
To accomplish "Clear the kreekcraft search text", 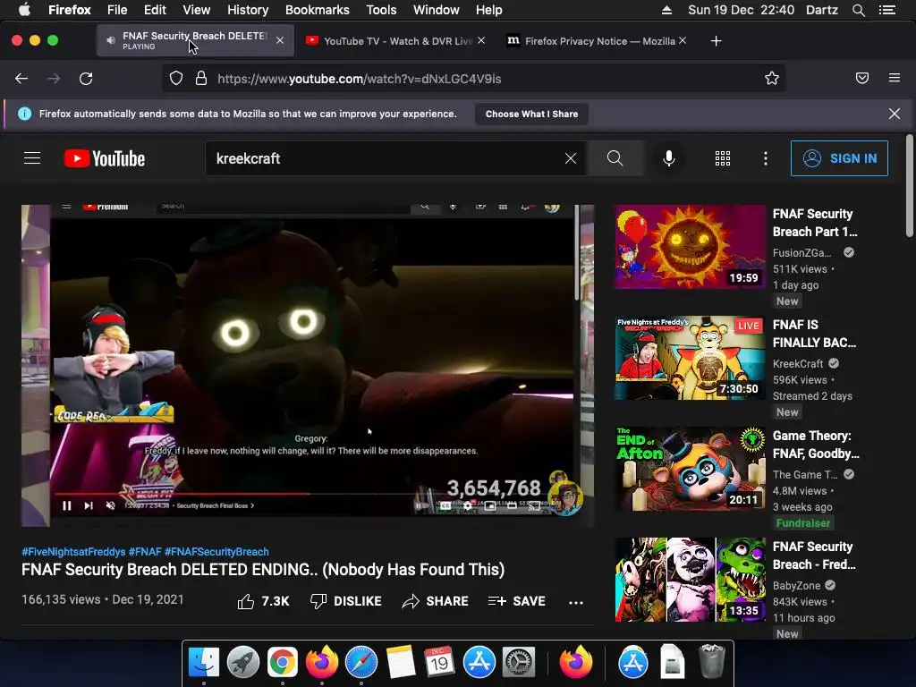I will click(x=571, y=158).
